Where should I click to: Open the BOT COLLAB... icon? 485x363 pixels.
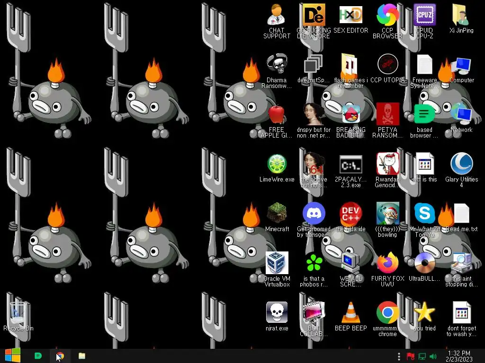click(314, 312)
